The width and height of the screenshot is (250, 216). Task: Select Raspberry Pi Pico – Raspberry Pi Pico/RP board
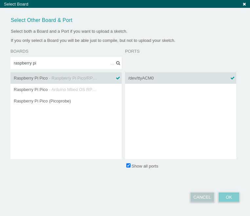point(66,78)
